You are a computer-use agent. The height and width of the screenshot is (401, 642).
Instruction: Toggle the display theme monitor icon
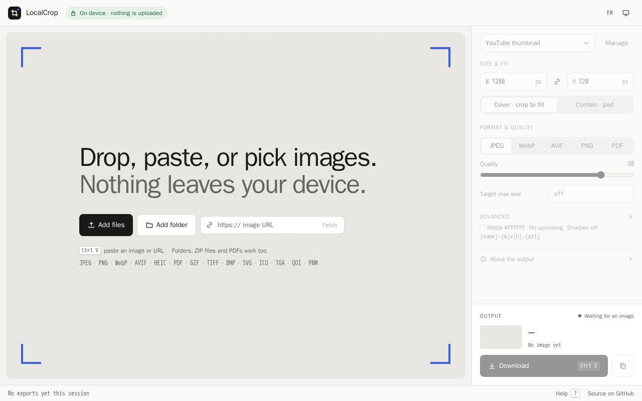tap(626, 13)
